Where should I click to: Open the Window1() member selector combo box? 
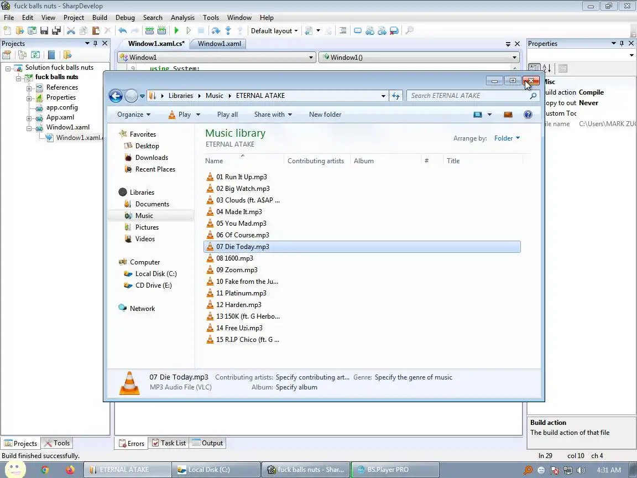point(419,58)
